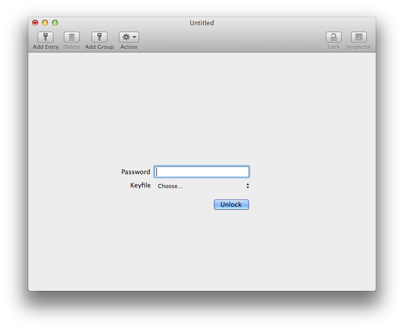
Task: Click the Add Entry key icon
Action: click(46, 37)
